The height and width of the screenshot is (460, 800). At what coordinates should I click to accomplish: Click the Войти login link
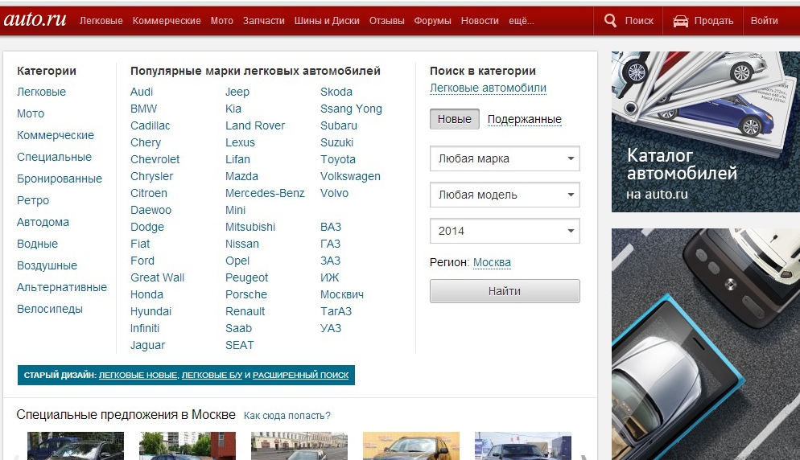coord(764,21)
